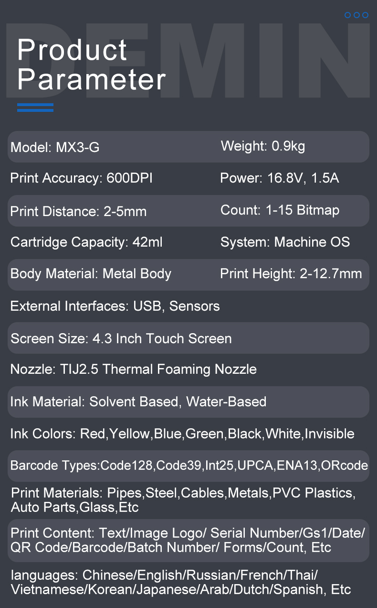Click the Ink Material: Solvent Based row
This screenshot has width=377, height=608.
138,402
